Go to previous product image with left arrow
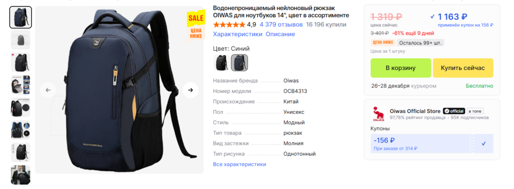This screenshot has width=514, height=189. pos(48,90)
